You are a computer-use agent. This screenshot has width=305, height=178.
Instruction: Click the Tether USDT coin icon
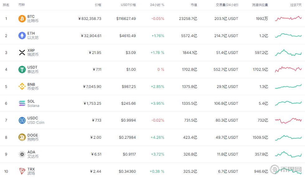click(22, 70)
